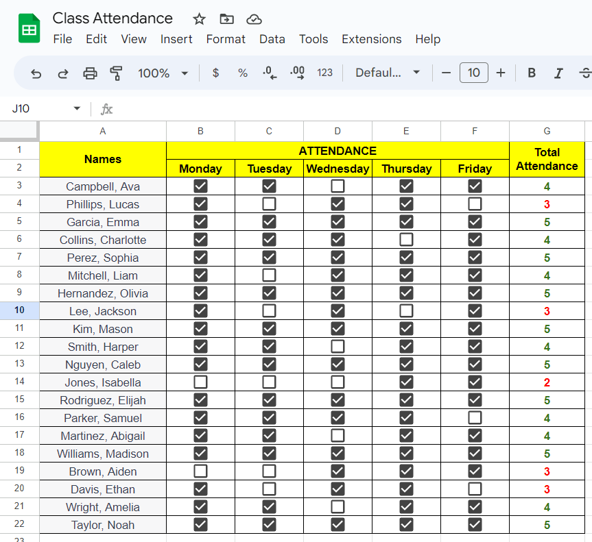This screenshot has width=592, height=542.
Task: Open the Move to folder icon
Action: [226, 19]
